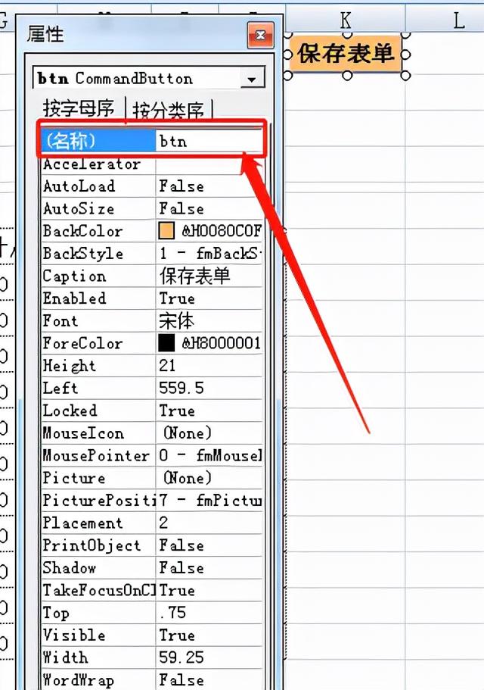Close the 属性 properties window

point(260,35)
